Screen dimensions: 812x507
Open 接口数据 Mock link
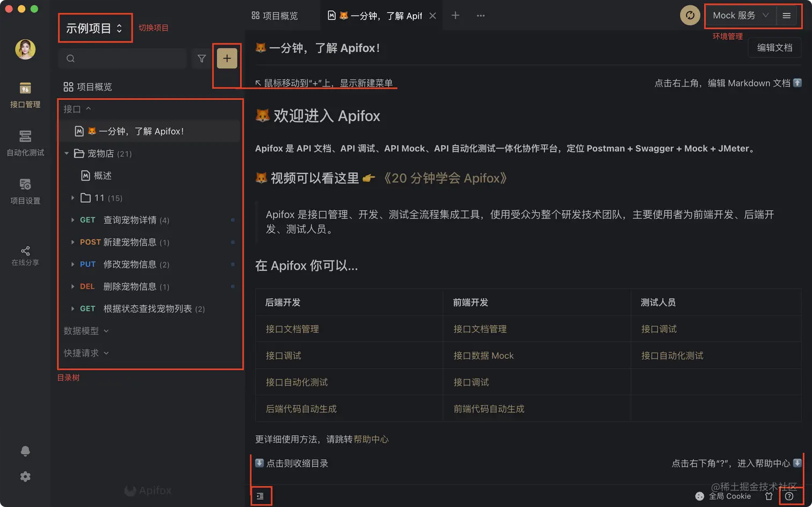tap(483, 356)
